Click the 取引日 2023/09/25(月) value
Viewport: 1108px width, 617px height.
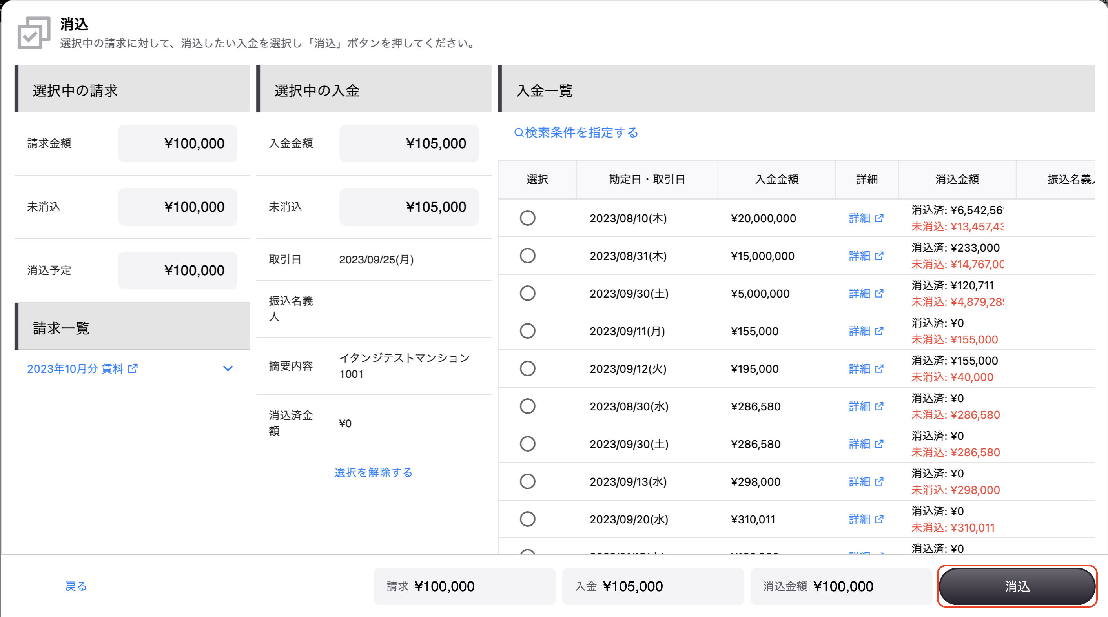pos(376,260)
